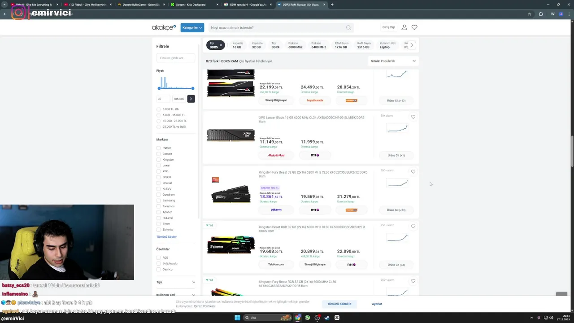Screen dimensions: 574x323
Task: Remove the DDR5 filter chip
Action: pyautogui.click(x=221, y=45)
